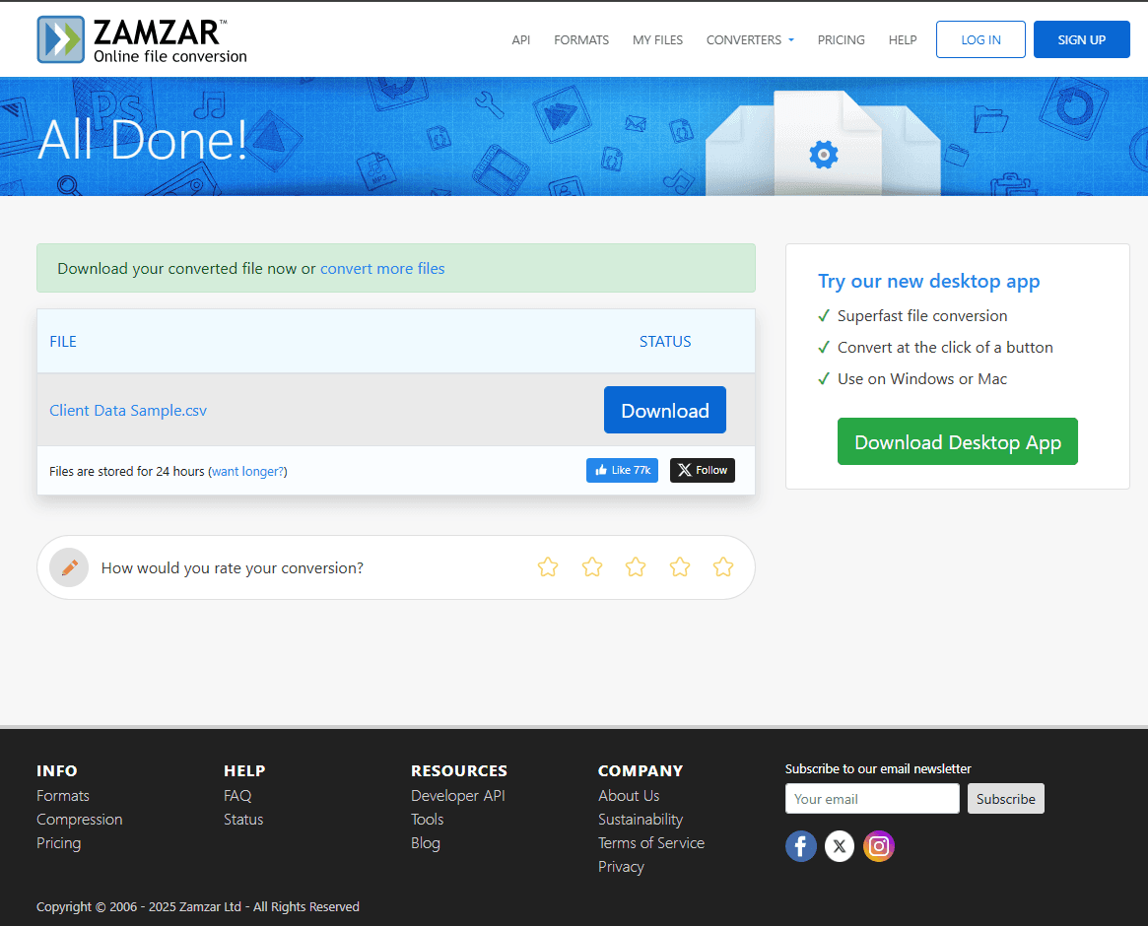Open About Us footer link

click(x=629, y=796)
